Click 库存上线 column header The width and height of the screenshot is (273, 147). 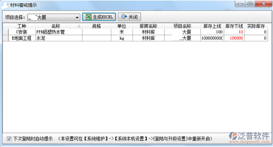212,26
